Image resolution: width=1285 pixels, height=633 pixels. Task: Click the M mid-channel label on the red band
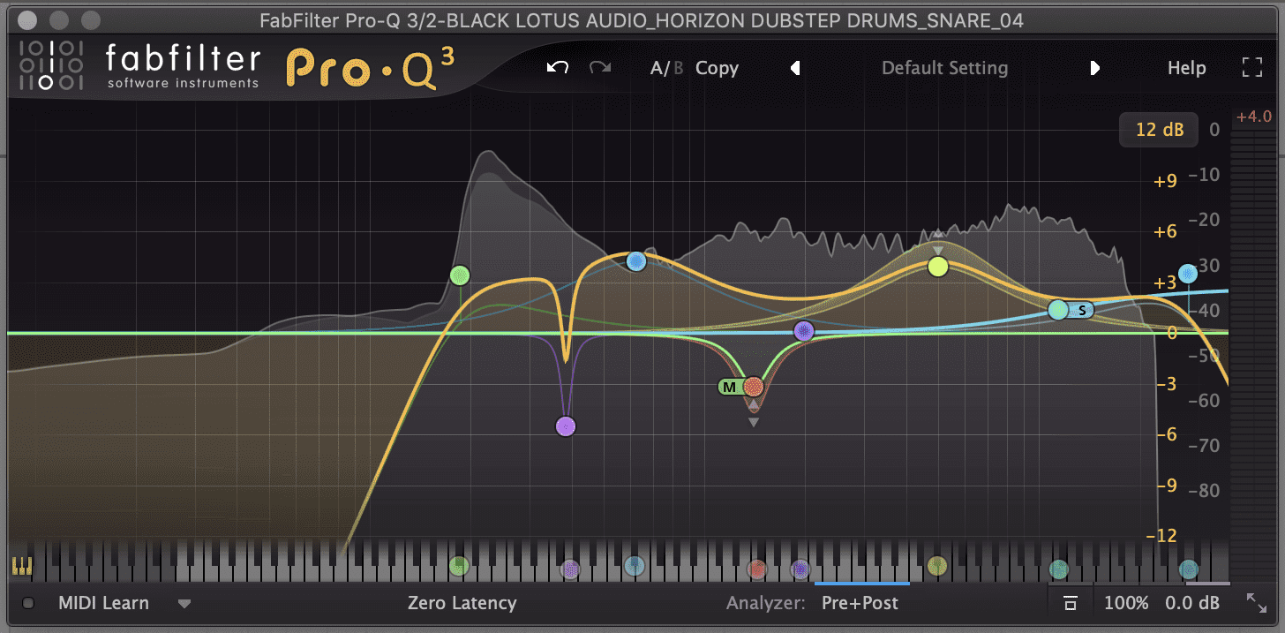(x=729, y=387)
